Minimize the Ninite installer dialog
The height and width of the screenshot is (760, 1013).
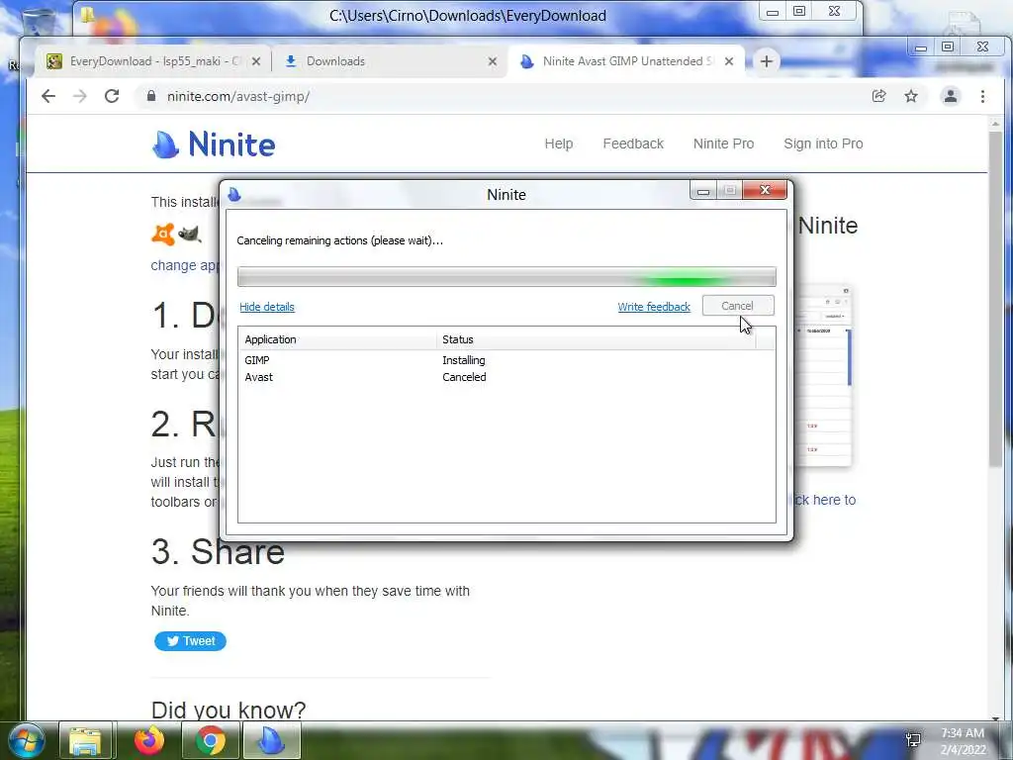(703, 191)
